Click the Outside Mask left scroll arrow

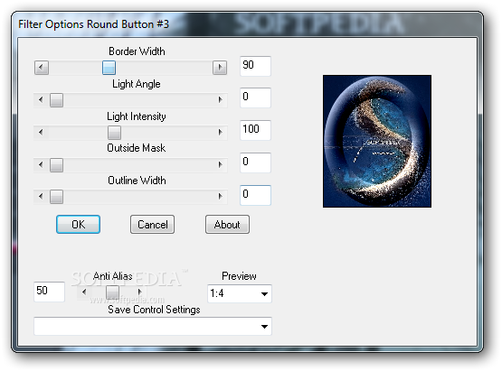[x=41, y=165]
